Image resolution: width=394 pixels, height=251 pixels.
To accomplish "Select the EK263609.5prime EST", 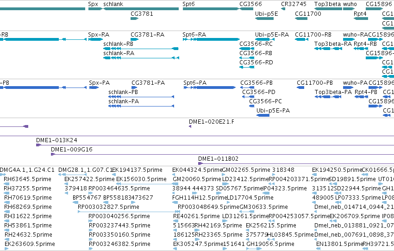I will [6, 249].
